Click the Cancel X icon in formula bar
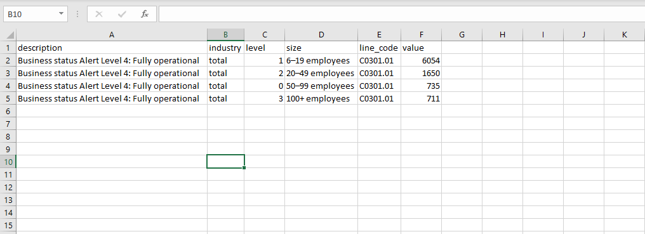The height and width of the screenshot is (234, 645). (x=99, y=14)
